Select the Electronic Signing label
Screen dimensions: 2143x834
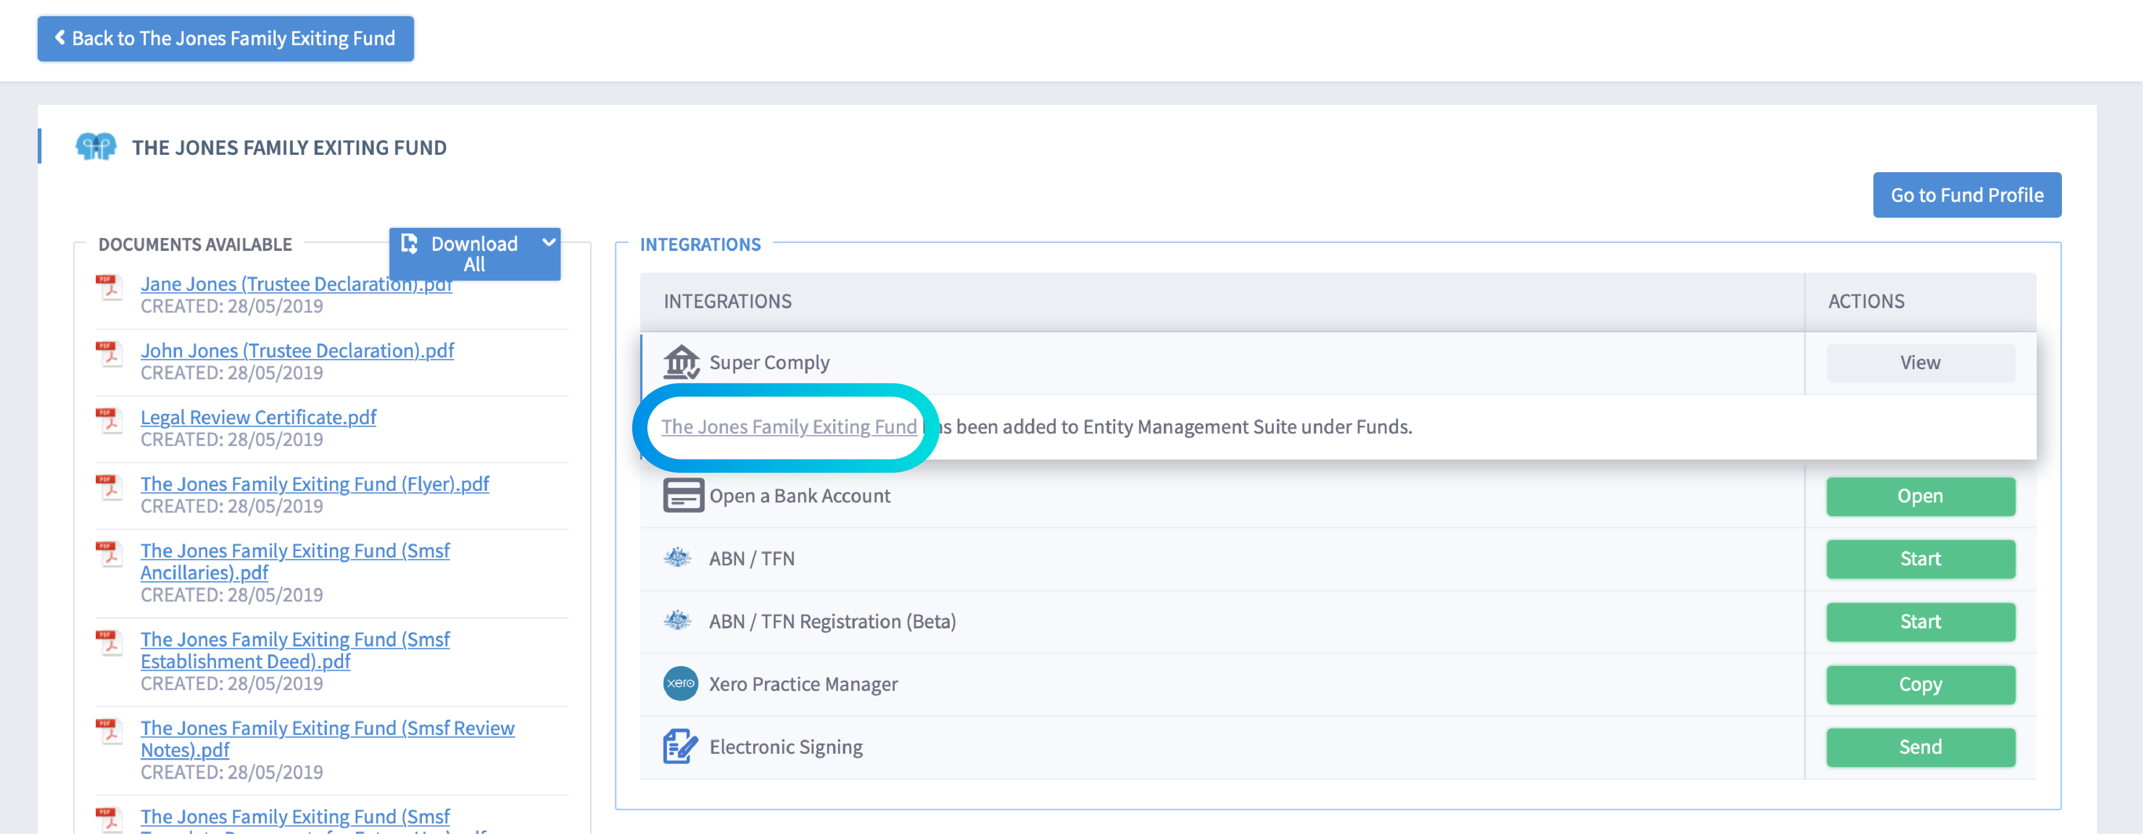[x=785, y=747]
